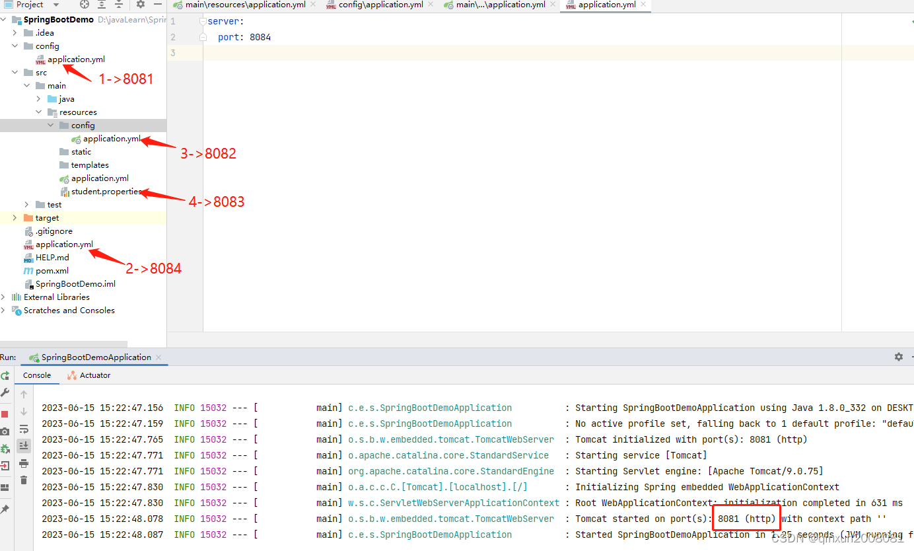This screenshot has width=914, height=551.
Task: Expand the target folder
Action: [x=15, y=218]
